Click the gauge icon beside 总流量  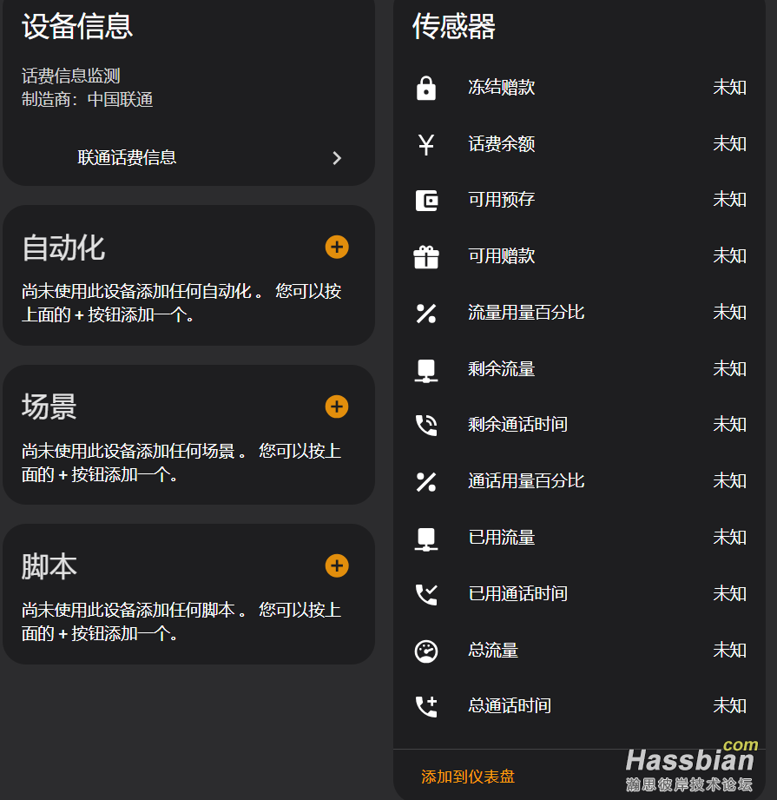click(x=426, y=651)
